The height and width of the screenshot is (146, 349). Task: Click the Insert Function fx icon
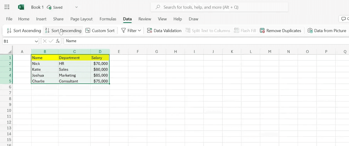pos(58,41)
